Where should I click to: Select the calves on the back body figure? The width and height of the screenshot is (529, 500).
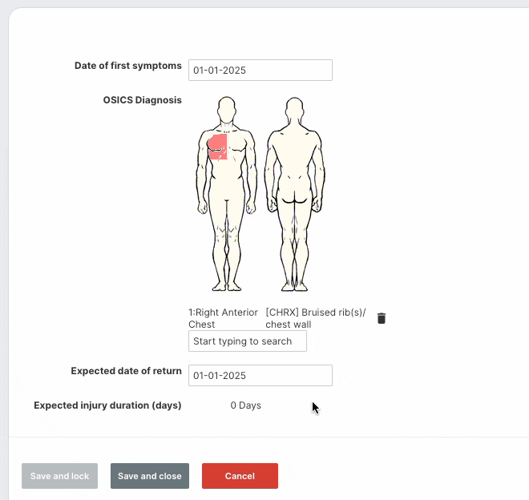pos(294,256)
